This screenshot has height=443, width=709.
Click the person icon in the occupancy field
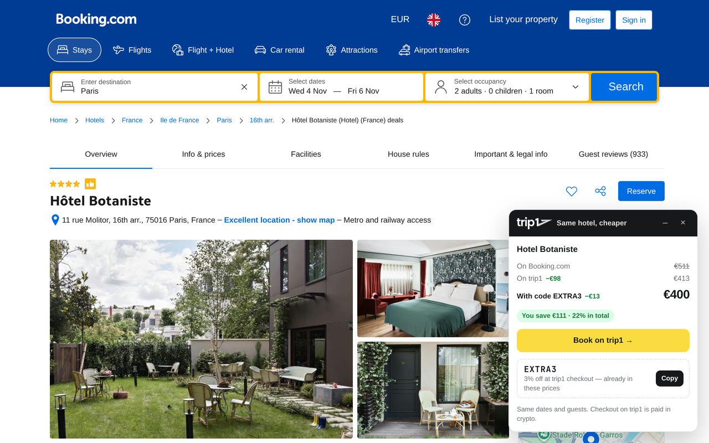tap(441, 87)
